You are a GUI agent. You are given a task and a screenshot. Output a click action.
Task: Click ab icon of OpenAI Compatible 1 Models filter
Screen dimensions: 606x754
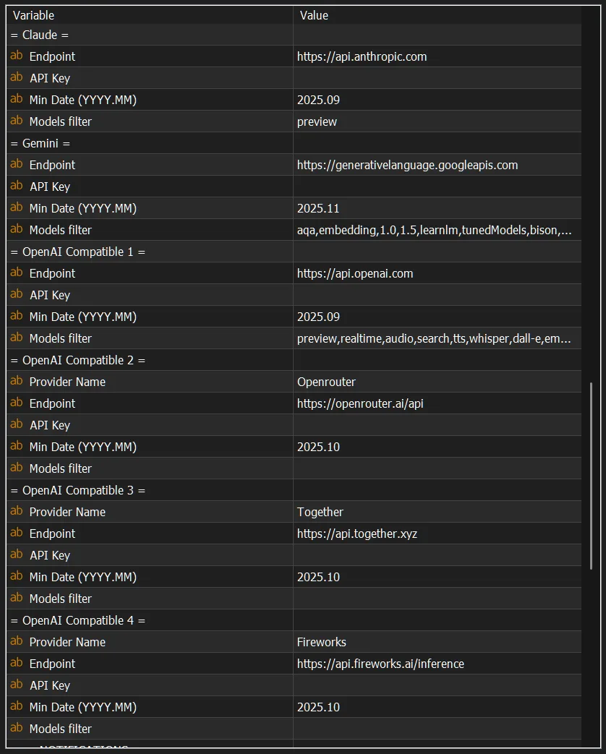point(17,338)
